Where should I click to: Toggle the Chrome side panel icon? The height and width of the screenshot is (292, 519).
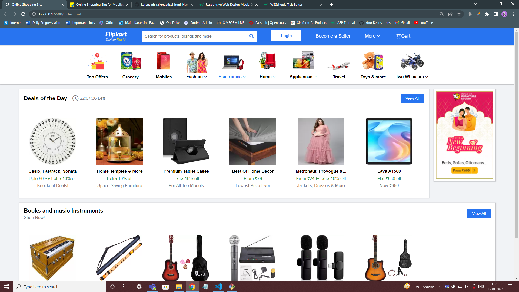pos(496,14)
